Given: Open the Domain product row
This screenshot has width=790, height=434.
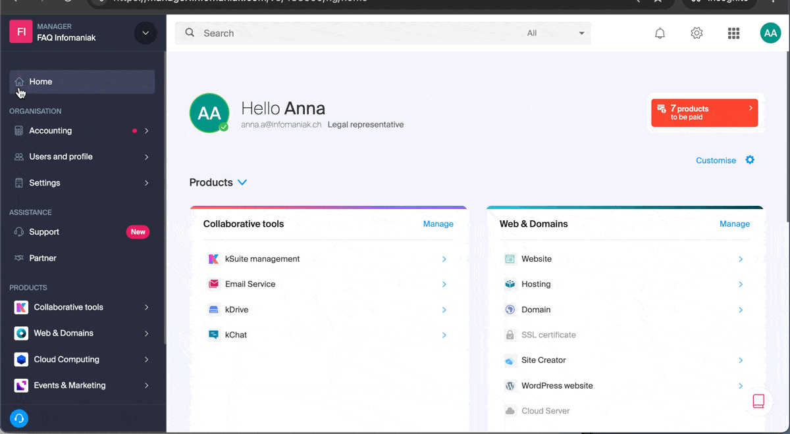Looking at the screenshot, I should (625, 310).
